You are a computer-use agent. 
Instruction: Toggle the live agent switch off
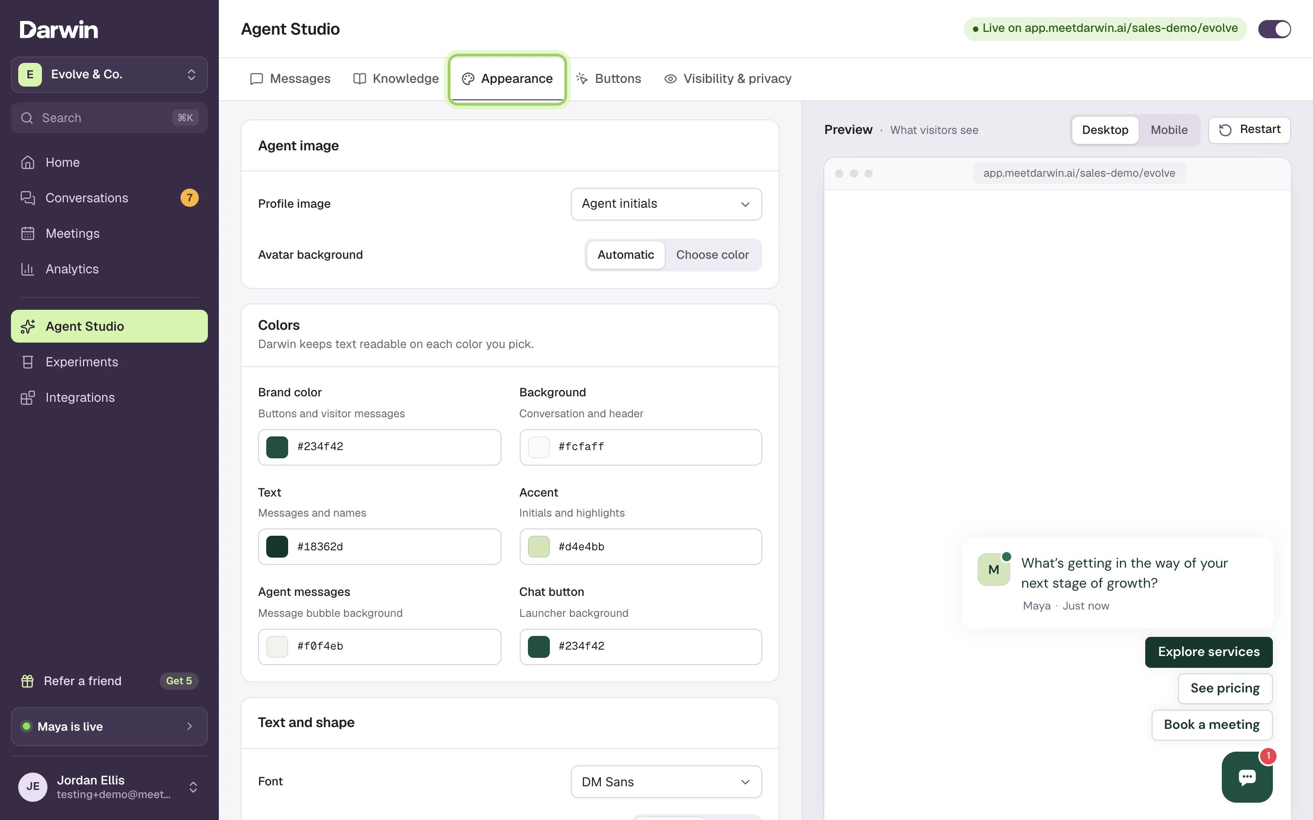pos(1274,29)
